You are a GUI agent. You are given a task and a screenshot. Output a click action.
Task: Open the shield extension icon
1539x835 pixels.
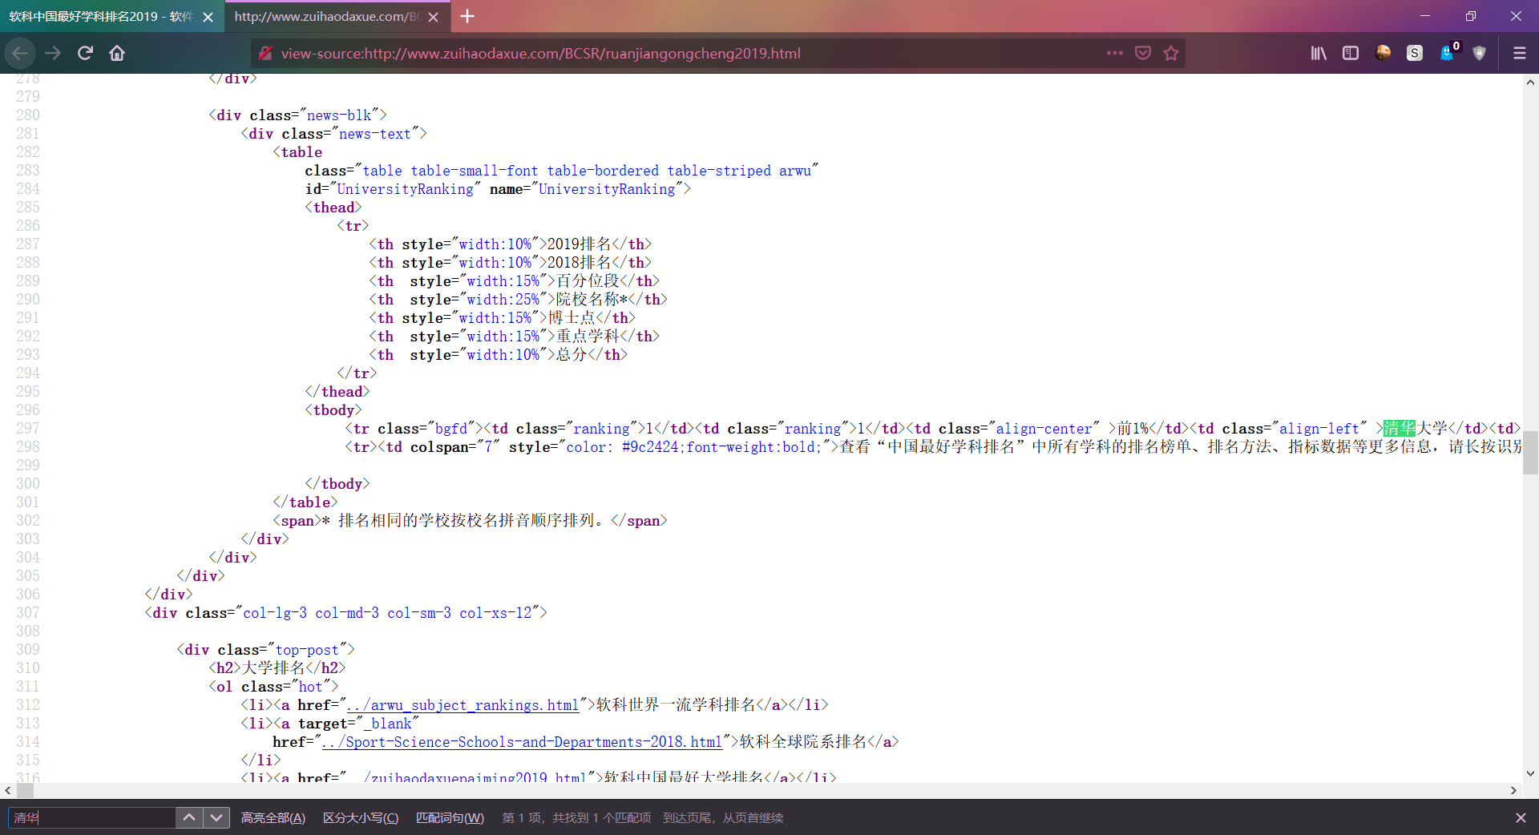tap(1480, 53)
